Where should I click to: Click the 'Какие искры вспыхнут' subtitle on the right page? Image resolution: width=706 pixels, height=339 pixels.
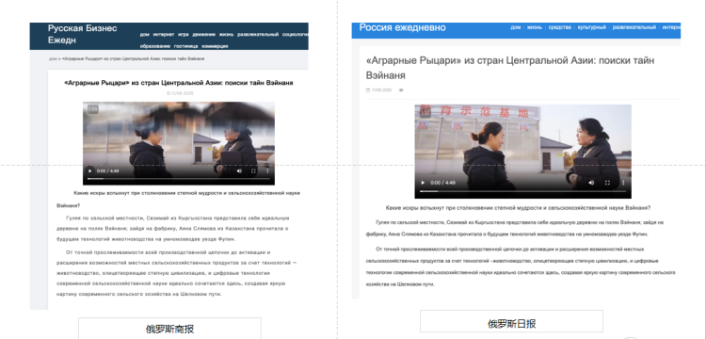[518, 208]
